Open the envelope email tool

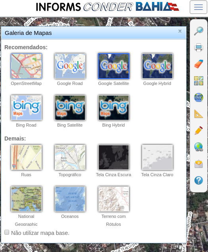198,164
